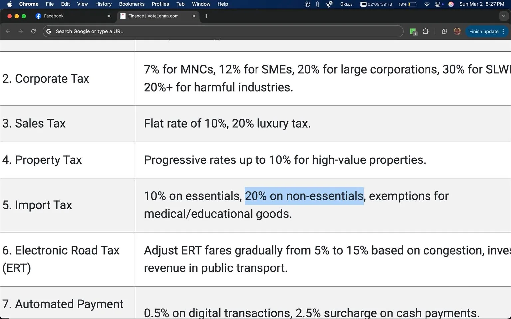
Task: Open the Tab menu
Action: point(180,4)
